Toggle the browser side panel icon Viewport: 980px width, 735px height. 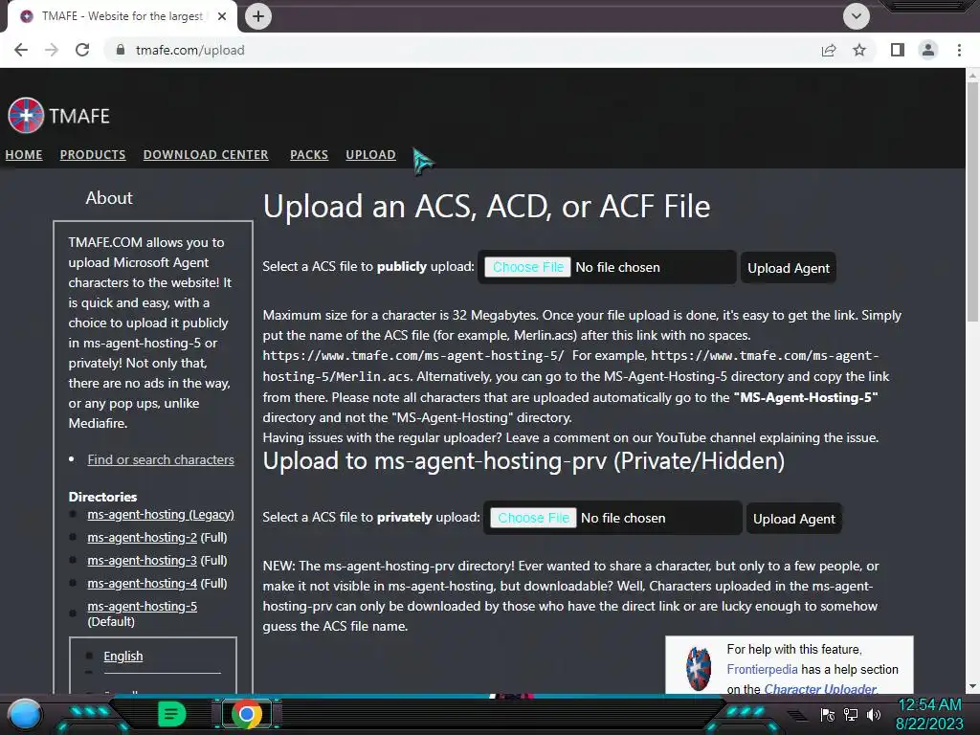tap(898, 50)
